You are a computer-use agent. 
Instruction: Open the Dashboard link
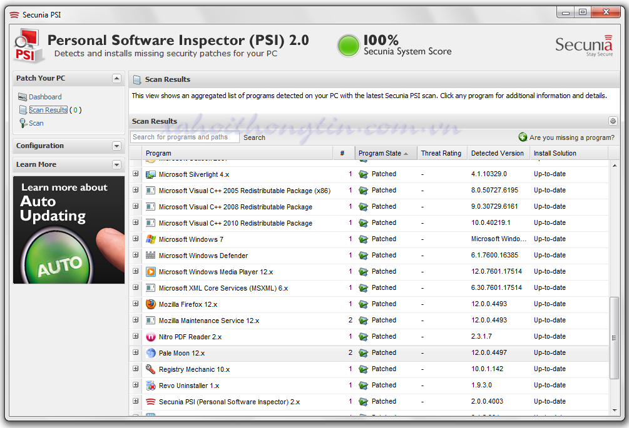45,97
